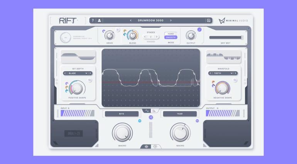Click the Tear macro label button

point(180,114)
